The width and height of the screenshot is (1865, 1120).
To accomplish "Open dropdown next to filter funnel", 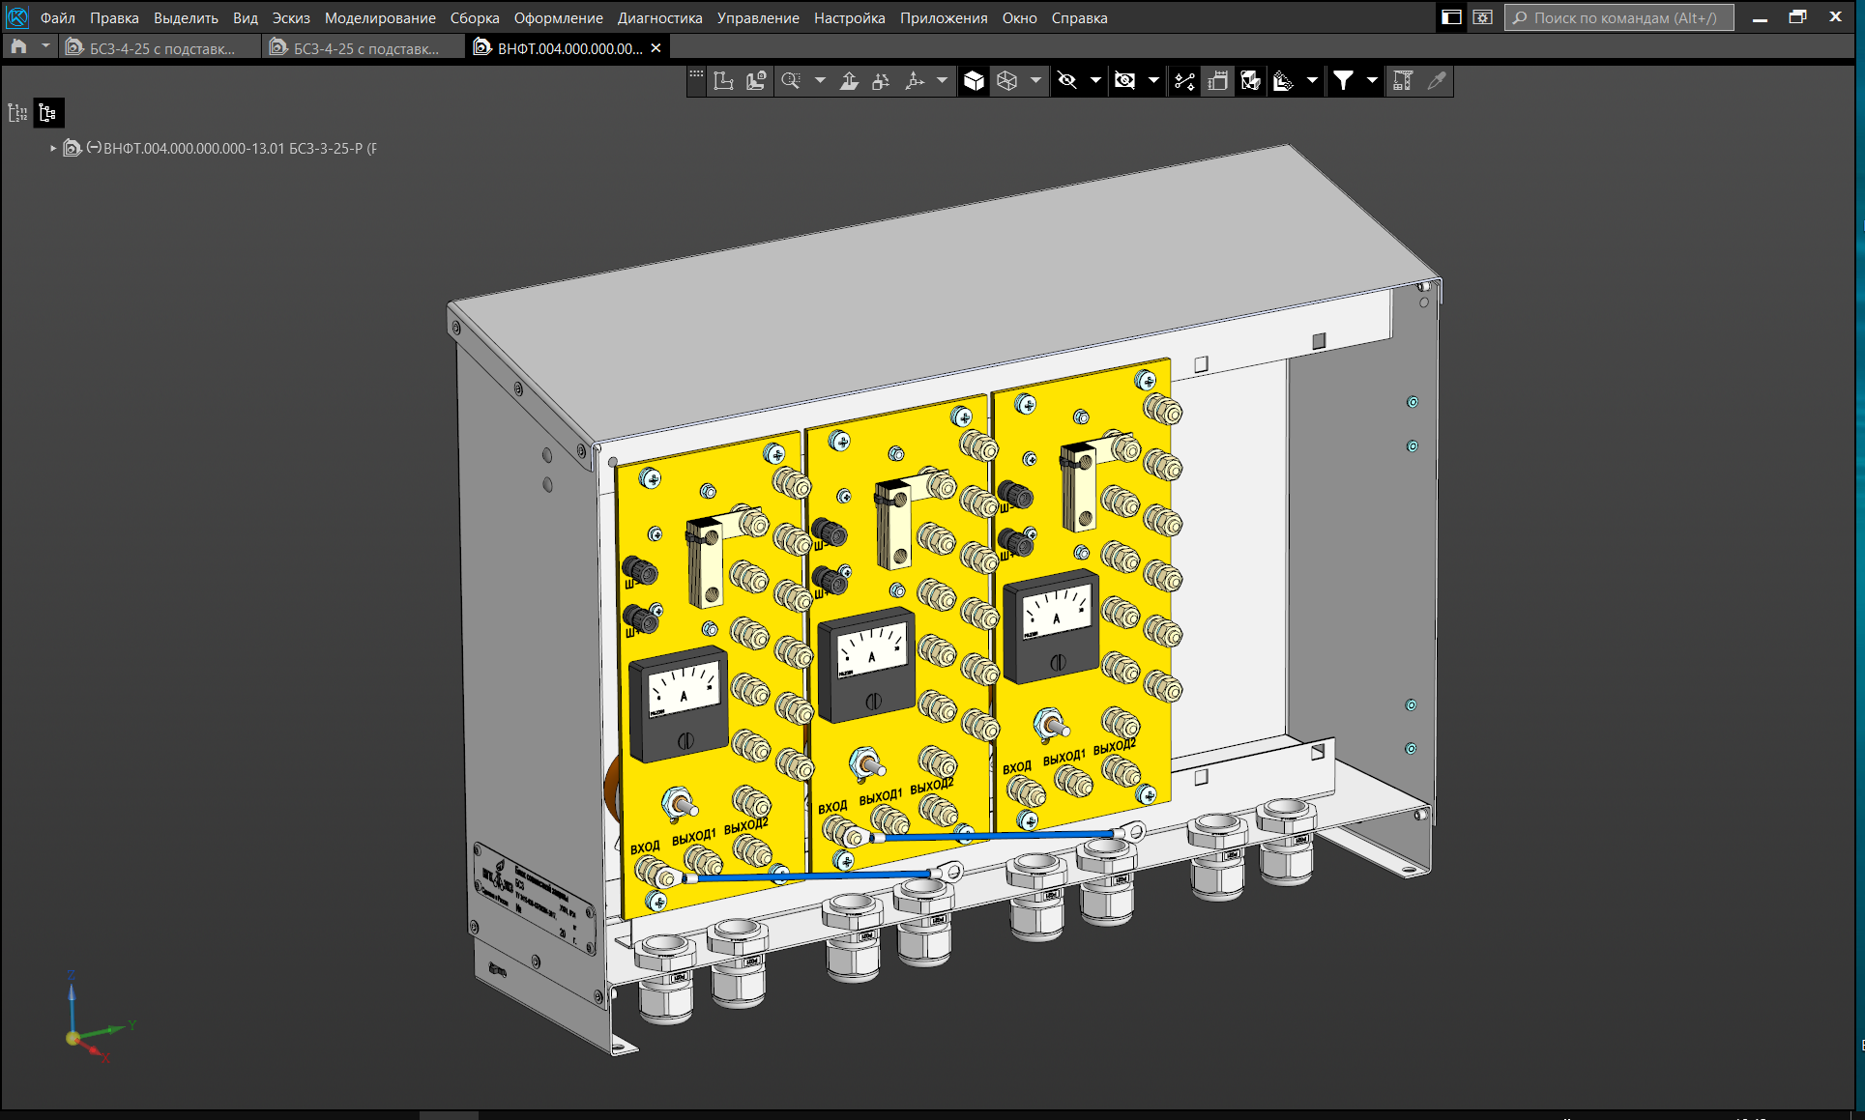I will coord(1372,81).
